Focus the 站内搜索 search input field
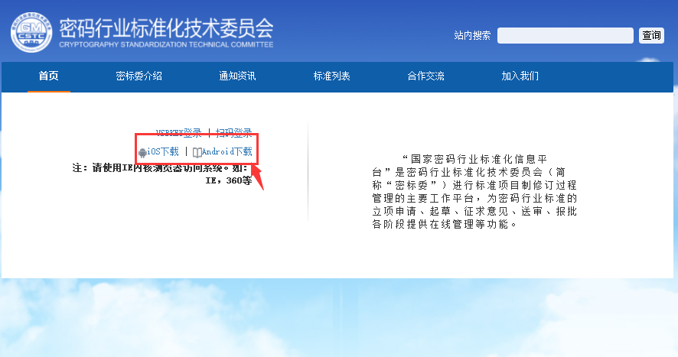 [x=566, y=35]
